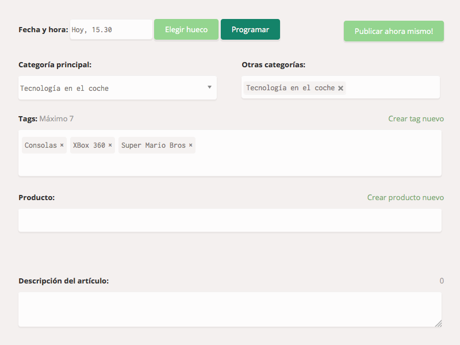Click the description character counter 0
Image resolution: width=460 pixels, height=345 pixels.
442,281
